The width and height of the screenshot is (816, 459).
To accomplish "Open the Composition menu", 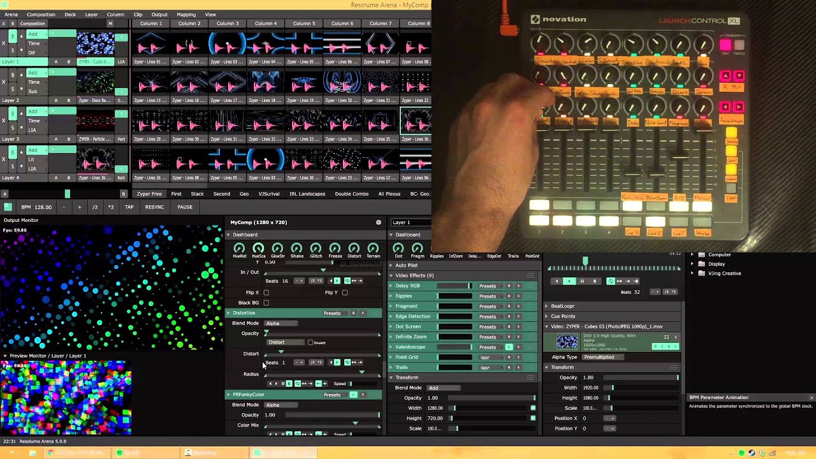I will (41, 14).
